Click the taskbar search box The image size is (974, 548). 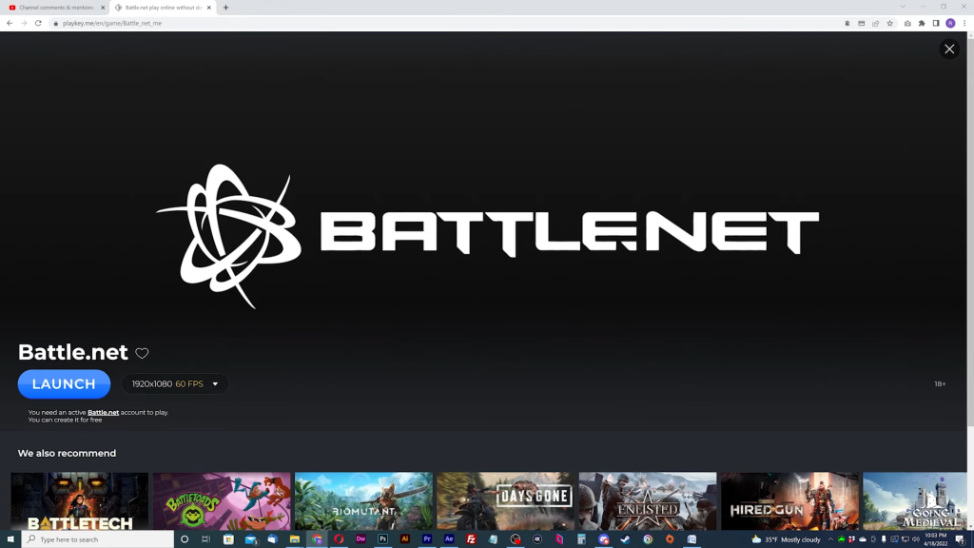pos(98,539)
